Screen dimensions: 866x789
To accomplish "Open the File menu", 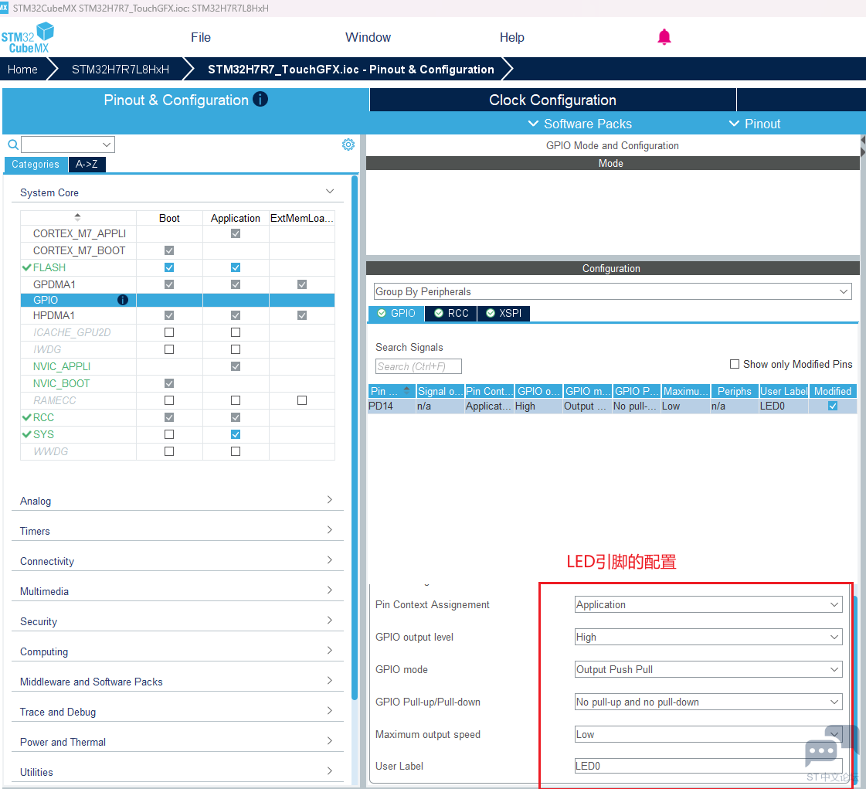I will (x=201, y=37).
